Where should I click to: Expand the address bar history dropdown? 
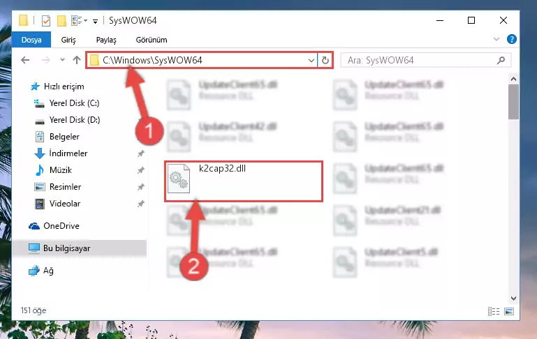click(x=311, y=61)
